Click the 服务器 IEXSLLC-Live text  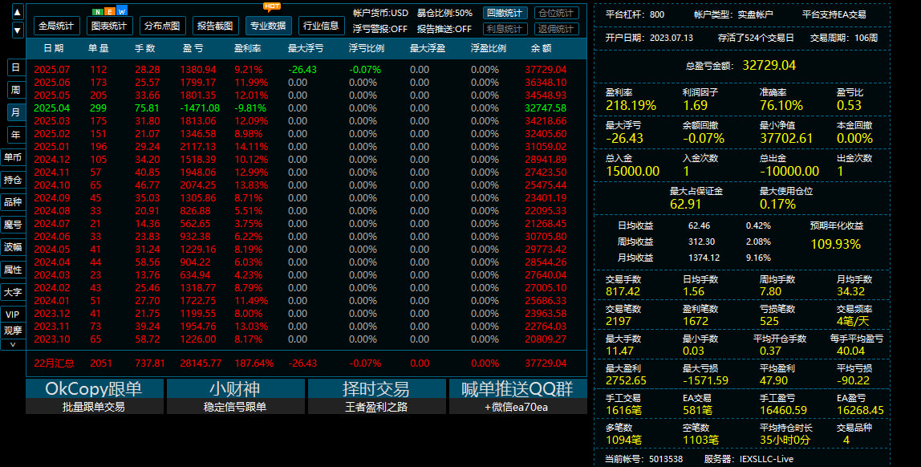(x=749, y=459)
